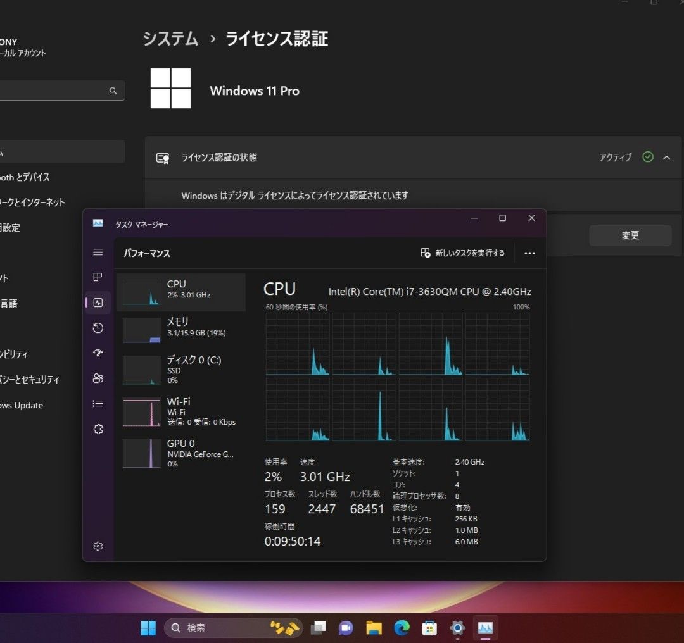Screen dimensions: 684x643
Task: Open File Explorer from taskbar
Action: point(374,628)
